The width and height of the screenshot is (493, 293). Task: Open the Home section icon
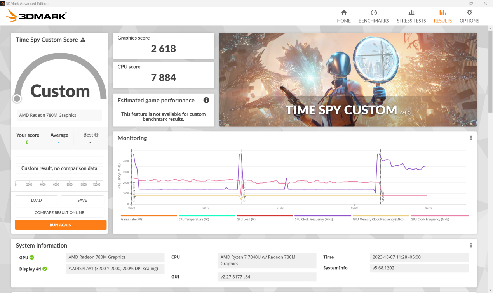pyautogui.click(x=344, y=13)
